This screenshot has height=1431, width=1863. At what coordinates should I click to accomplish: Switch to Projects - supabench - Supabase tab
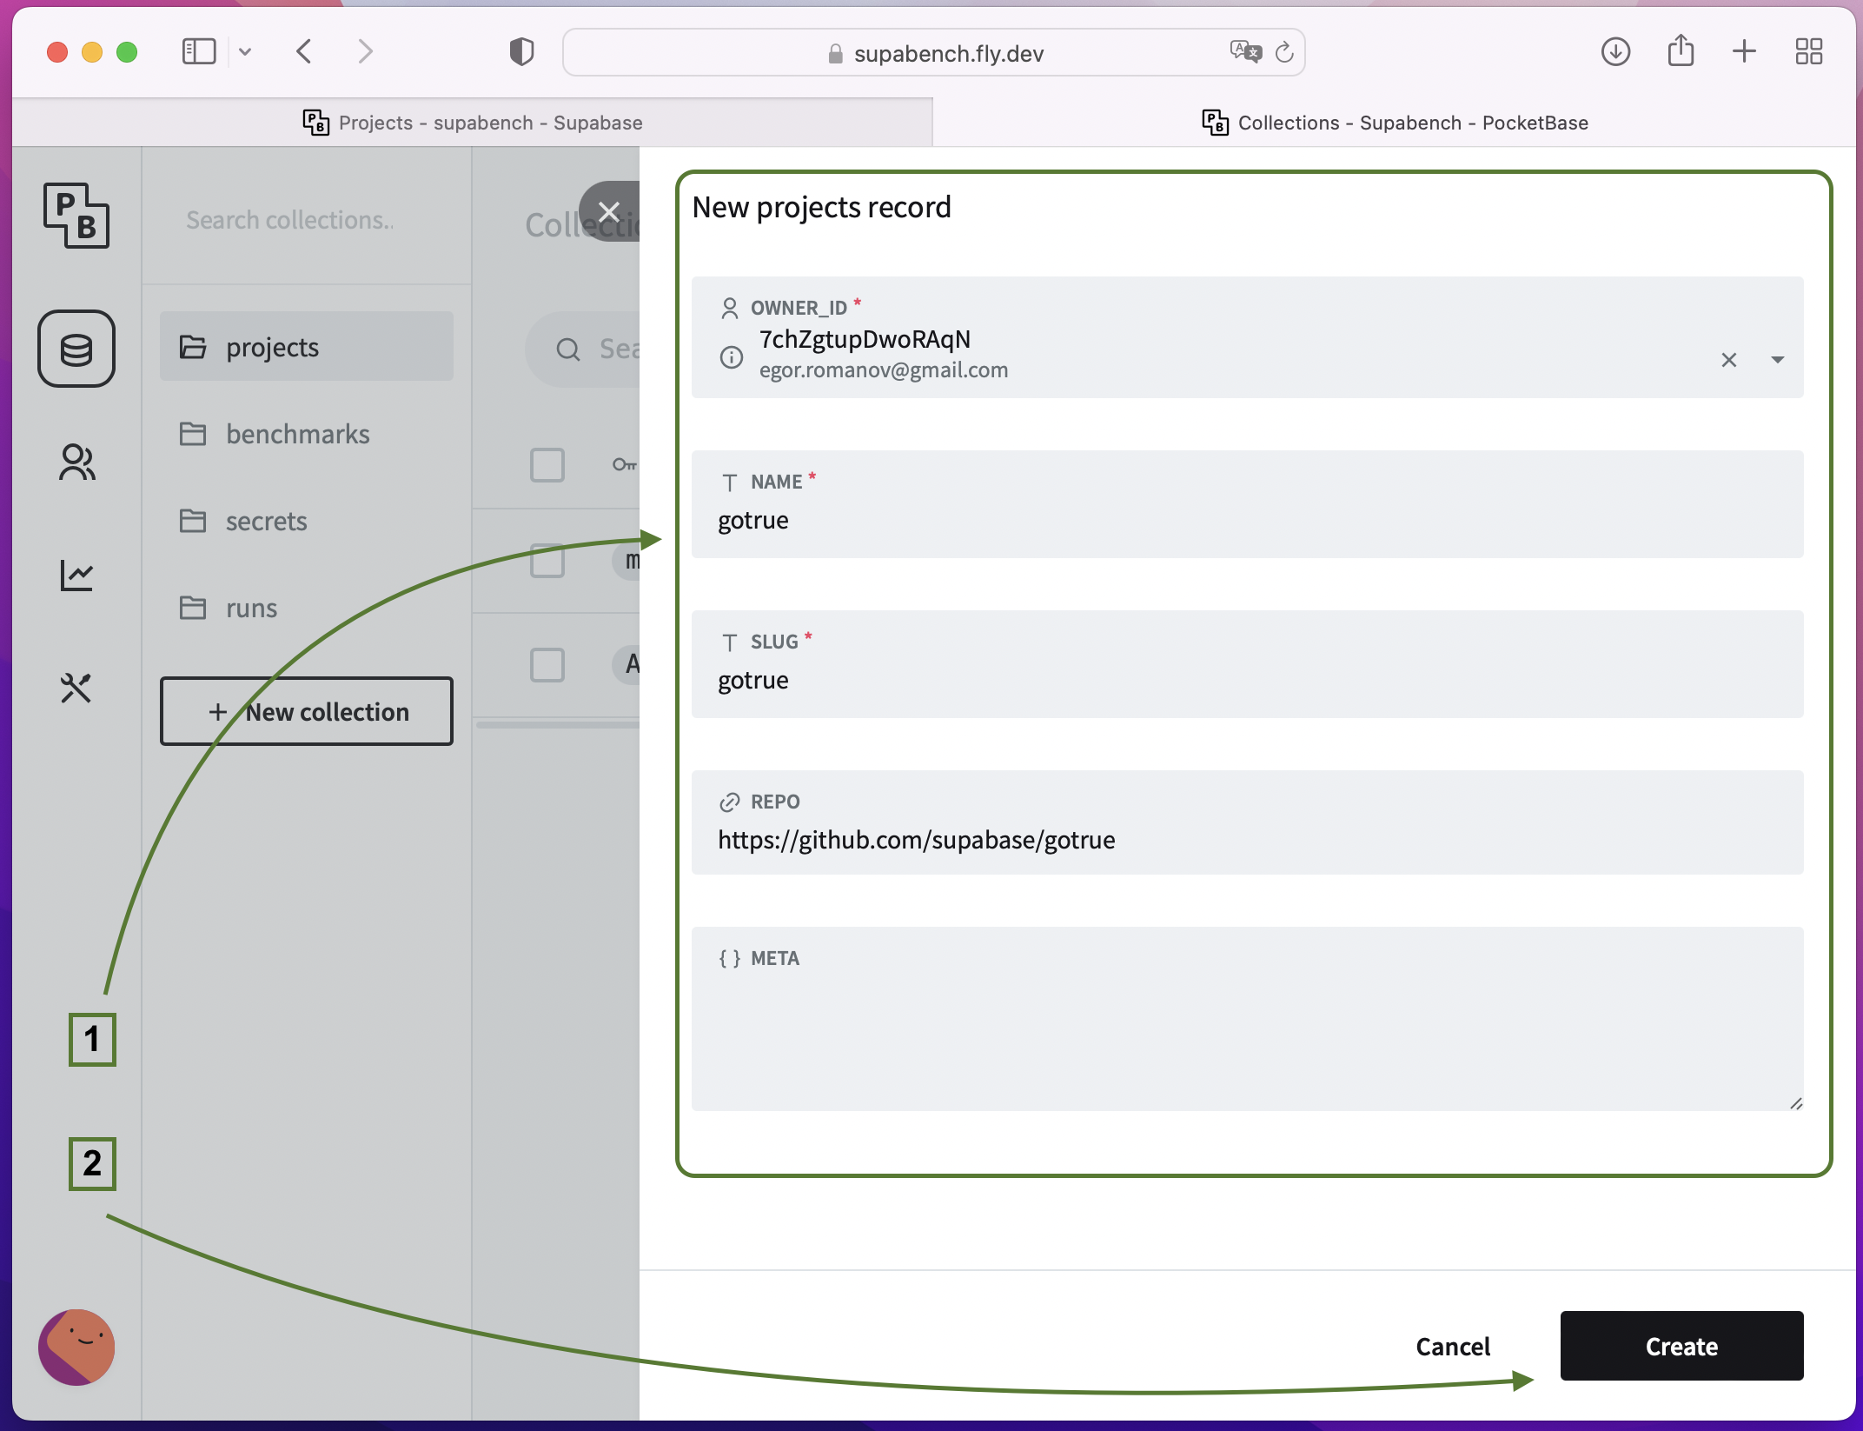473,123
